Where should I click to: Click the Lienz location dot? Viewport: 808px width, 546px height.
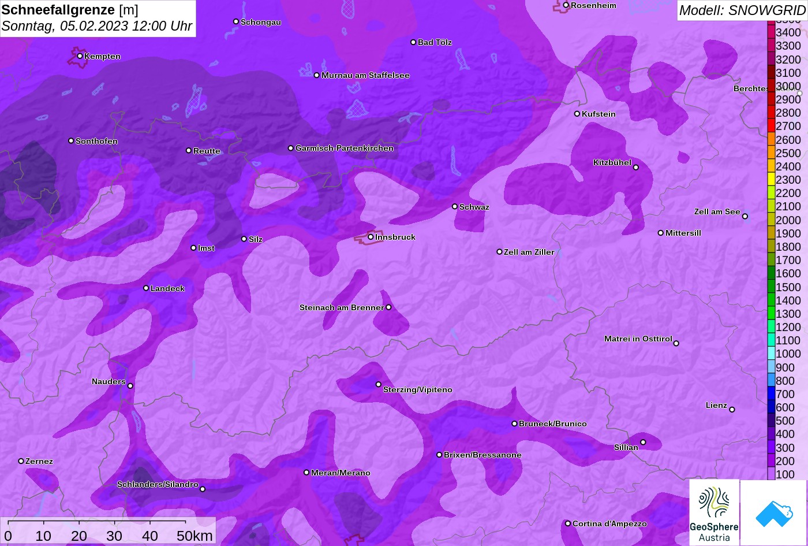coord(732,410)
